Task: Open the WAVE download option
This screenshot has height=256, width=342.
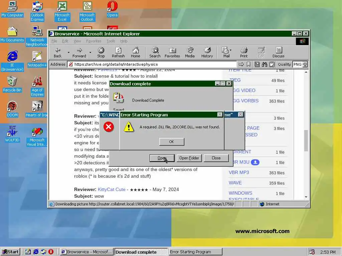Action: [235, 183]
